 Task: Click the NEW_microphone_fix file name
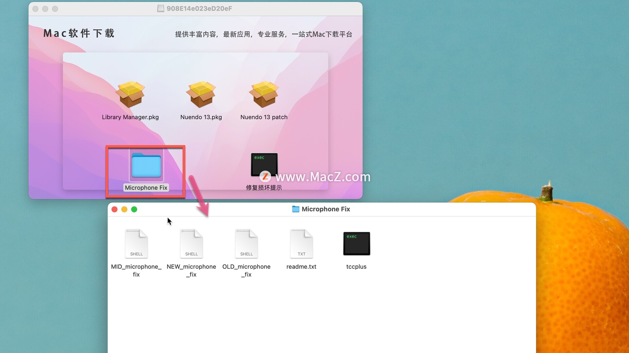191,271
